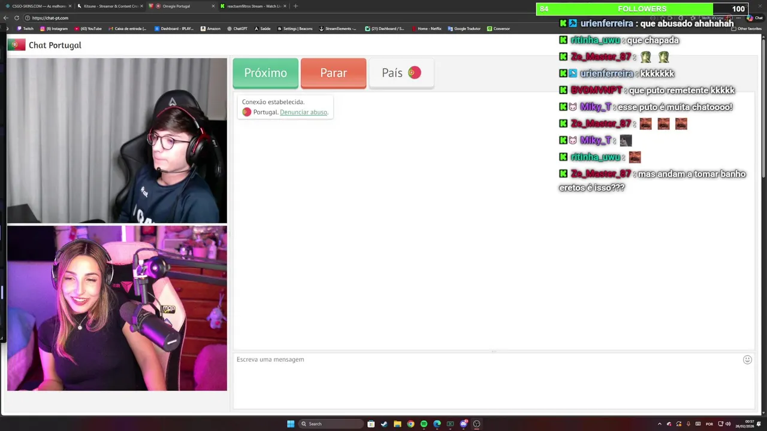Show hidden system tray icons
The height and width of the screenshot is (431, 767).
(x=660, y=424)
